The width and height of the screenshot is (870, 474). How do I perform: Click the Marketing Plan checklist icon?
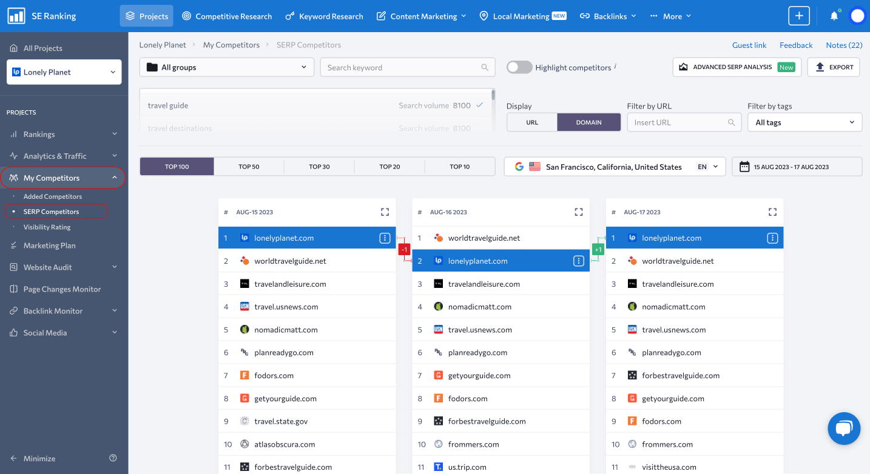pos(14,245)
